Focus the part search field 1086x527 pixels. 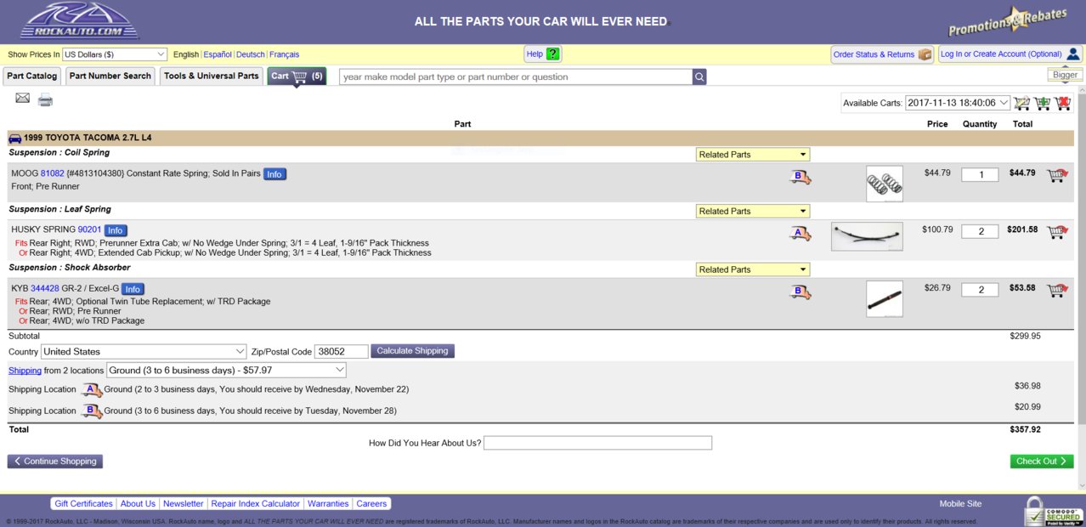pyautogui.click(x=516, y=76)
